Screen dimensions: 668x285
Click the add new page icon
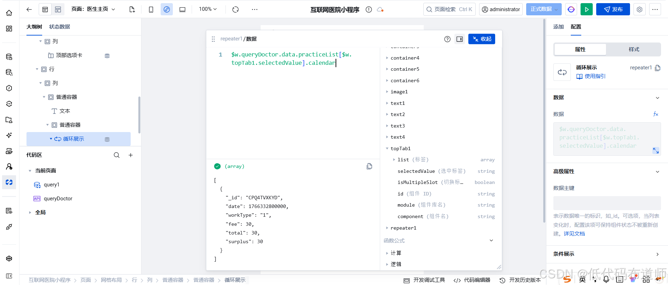pos(132,9)
